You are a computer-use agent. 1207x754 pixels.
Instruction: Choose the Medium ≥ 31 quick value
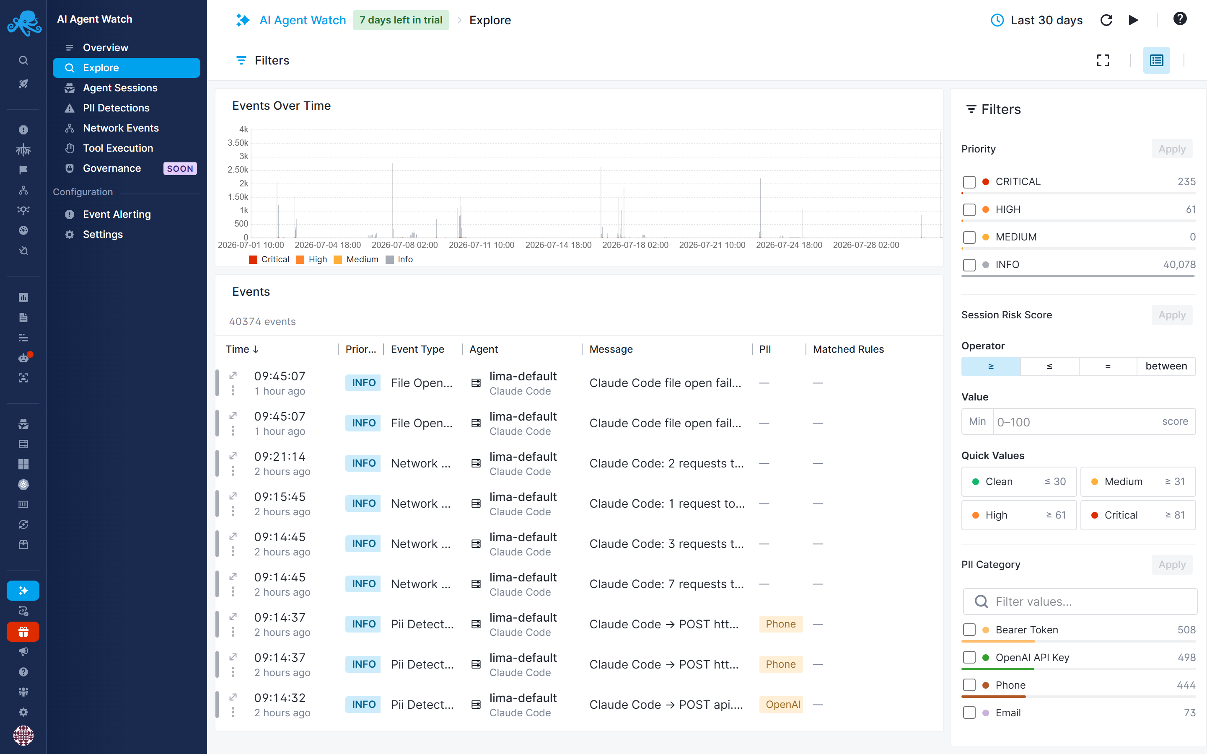pos(1138,481)
